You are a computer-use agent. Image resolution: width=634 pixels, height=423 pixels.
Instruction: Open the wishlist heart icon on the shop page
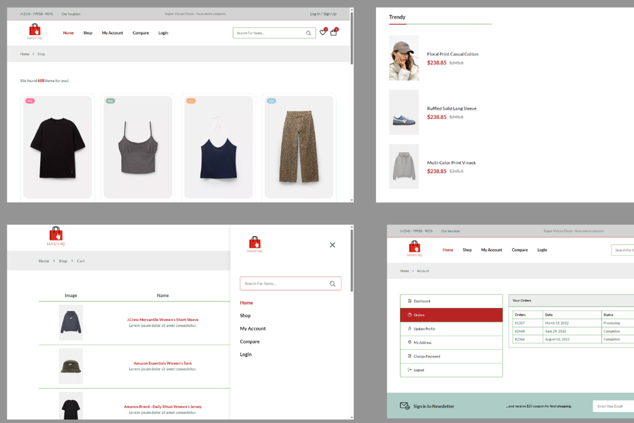pos(323,33)
